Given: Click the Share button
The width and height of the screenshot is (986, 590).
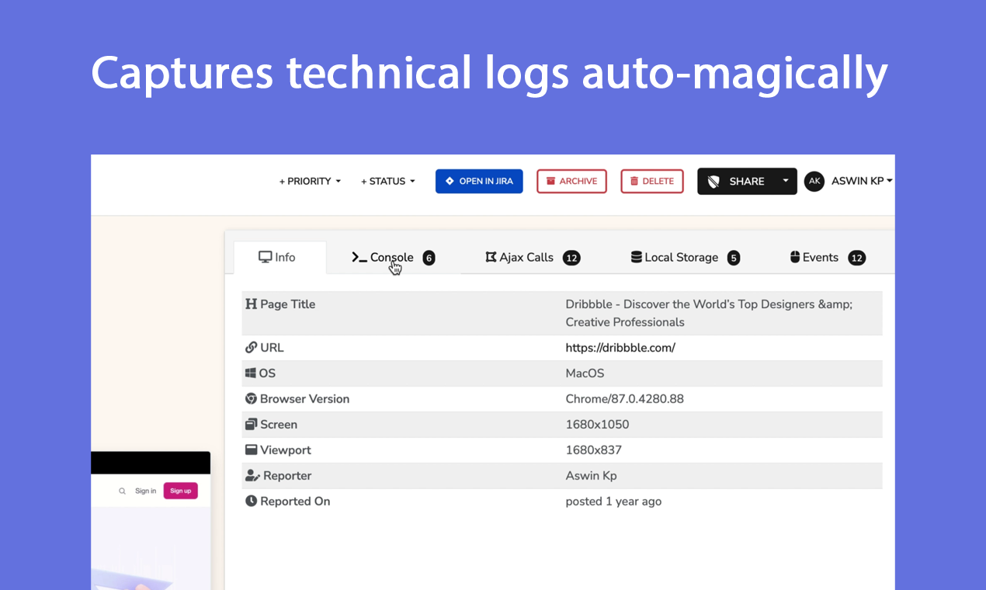Looking at the screenshot, I should click(737, 181).
